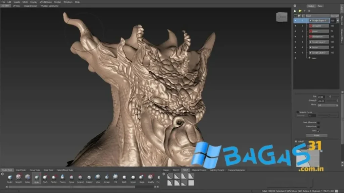Switch to the Paint Tools tab
The image size is (344, 193).
(21, 170)
